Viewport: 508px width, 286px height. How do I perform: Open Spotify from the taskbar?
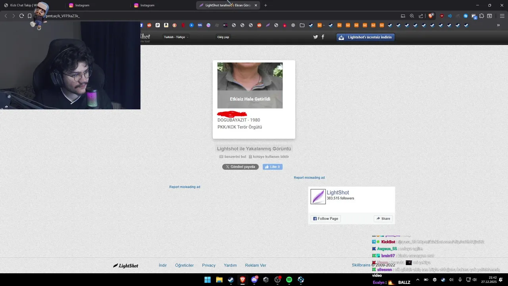click(289, 280)
